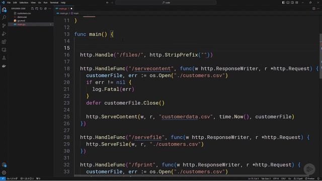The height and width of the screenshot is (181, 322).
Task: Open the Testing flask view
Action: click(x=4, y=58)
